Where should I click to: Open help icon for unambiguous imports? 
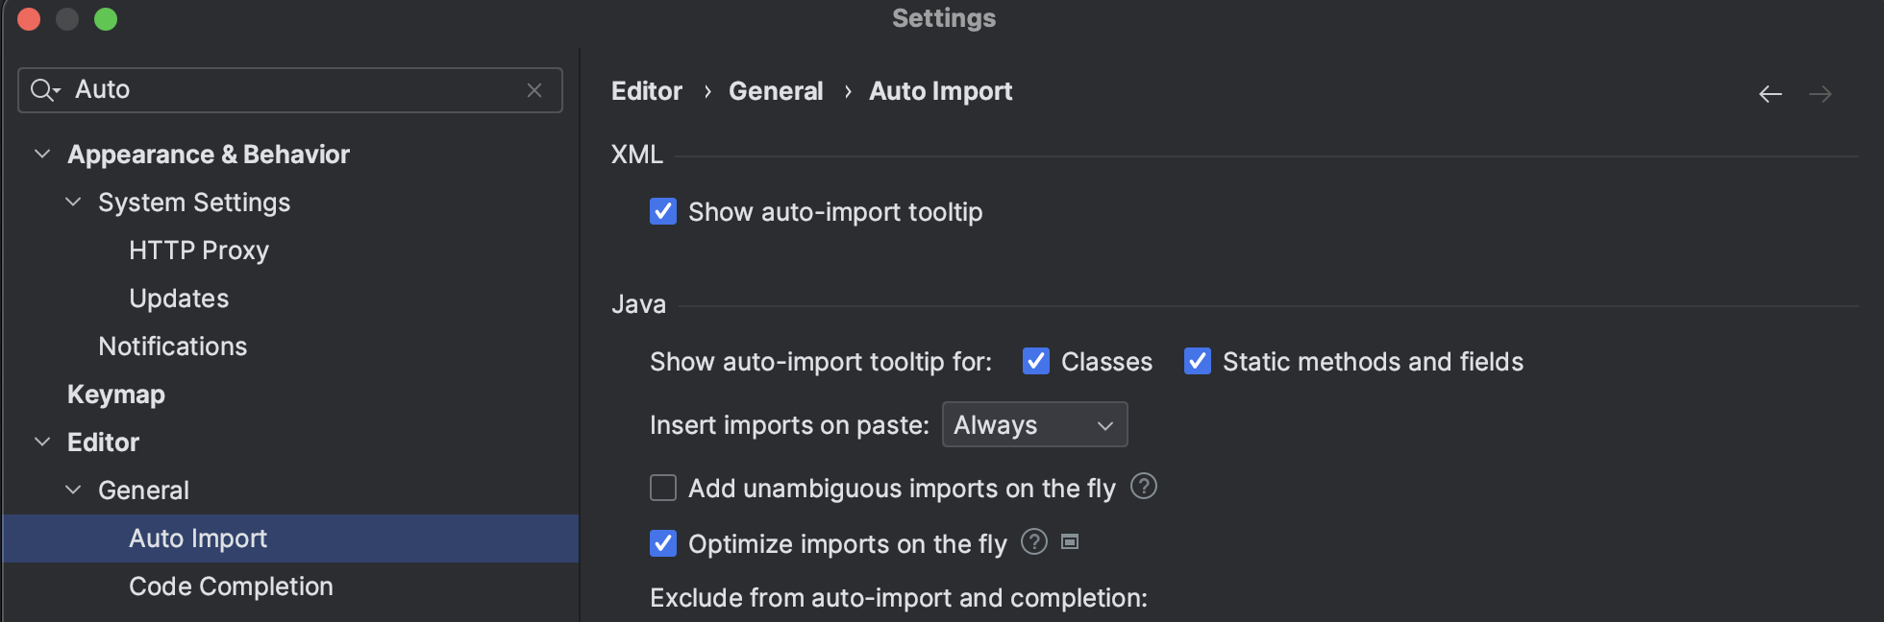1143,487
